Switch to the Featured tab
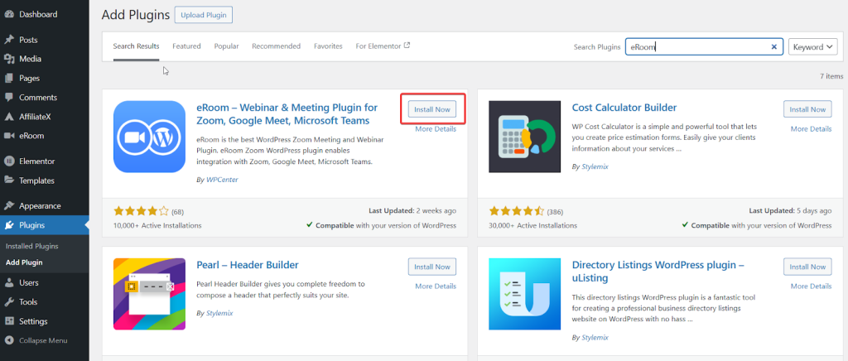The height and width of the screenshot is (361, 848). coord(186,46)
